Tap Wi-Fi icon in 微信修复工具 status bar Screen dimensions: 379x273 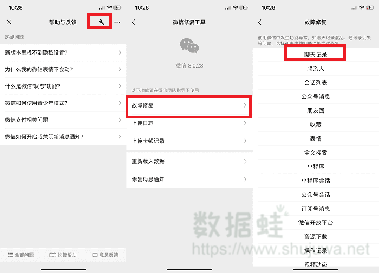point(235,8)
